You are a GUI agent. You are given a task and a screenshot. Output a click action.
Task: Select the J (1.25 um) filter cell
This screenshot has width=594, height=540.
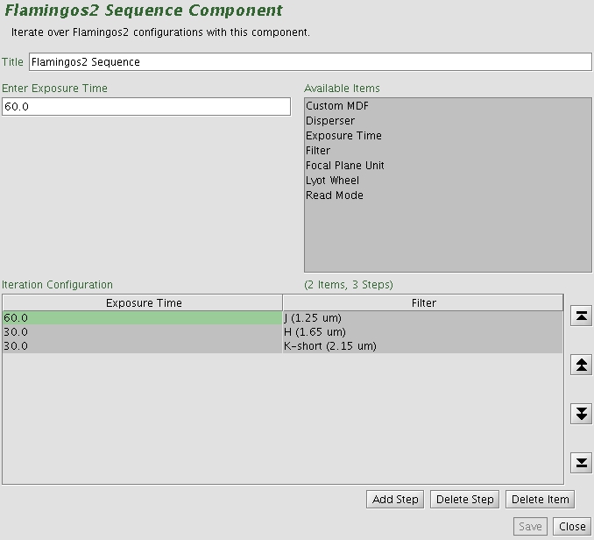pyautogui.click(x=423, y=317)
